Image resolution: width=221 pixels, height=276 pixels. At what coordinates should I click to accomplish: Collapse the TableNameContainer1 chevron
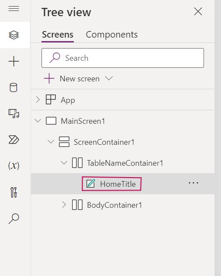(64, 163)
